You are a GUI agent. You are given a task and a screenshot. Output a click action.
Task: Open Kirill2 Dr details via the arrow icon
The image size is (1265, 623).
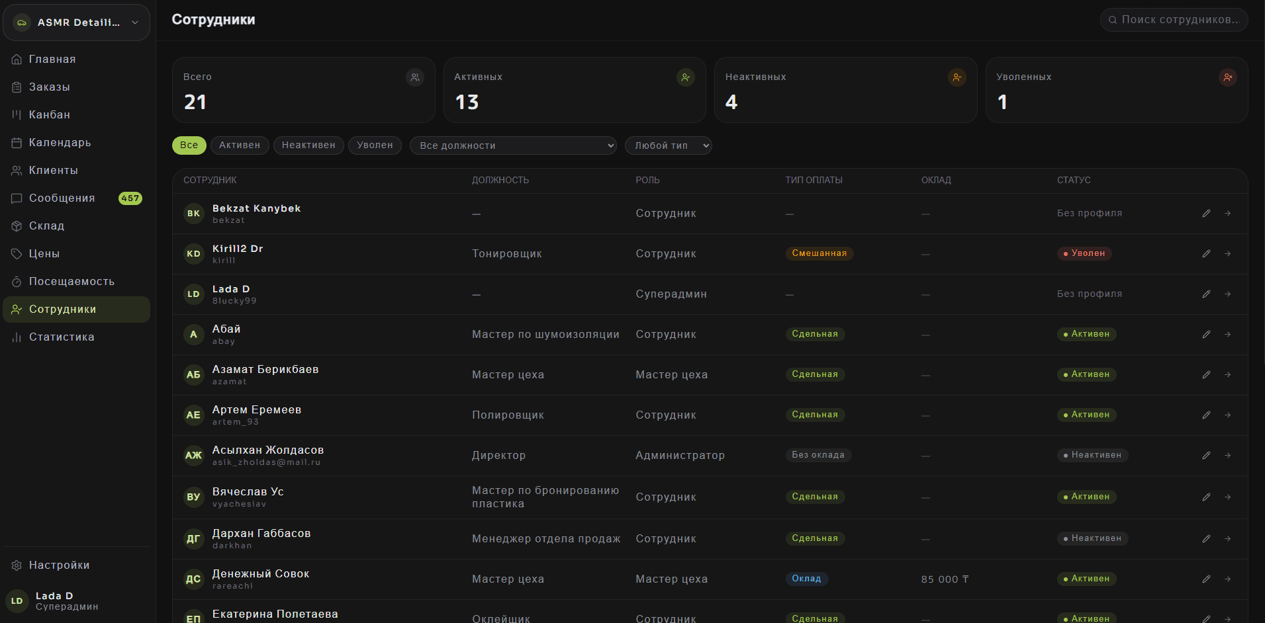point(1227,254)
